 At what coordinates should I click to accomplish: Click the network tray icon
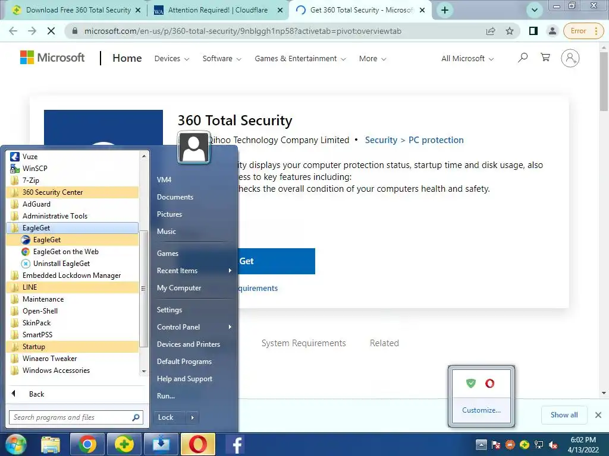click(539, 445)
